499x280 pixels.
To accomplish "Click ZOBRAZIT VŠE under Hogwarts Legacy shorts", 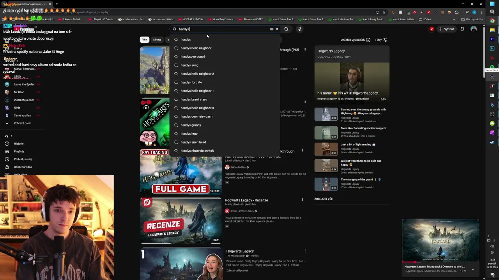I will [x=324, y=199].
